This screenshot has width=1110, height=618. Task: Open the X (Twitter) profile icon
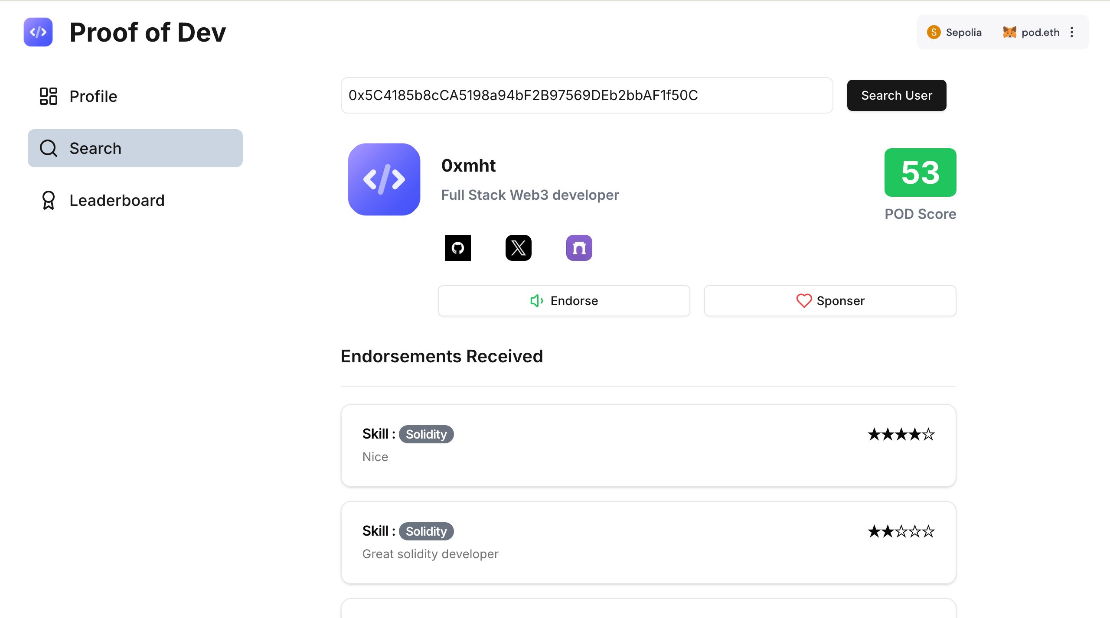click(x=519, y=247)
